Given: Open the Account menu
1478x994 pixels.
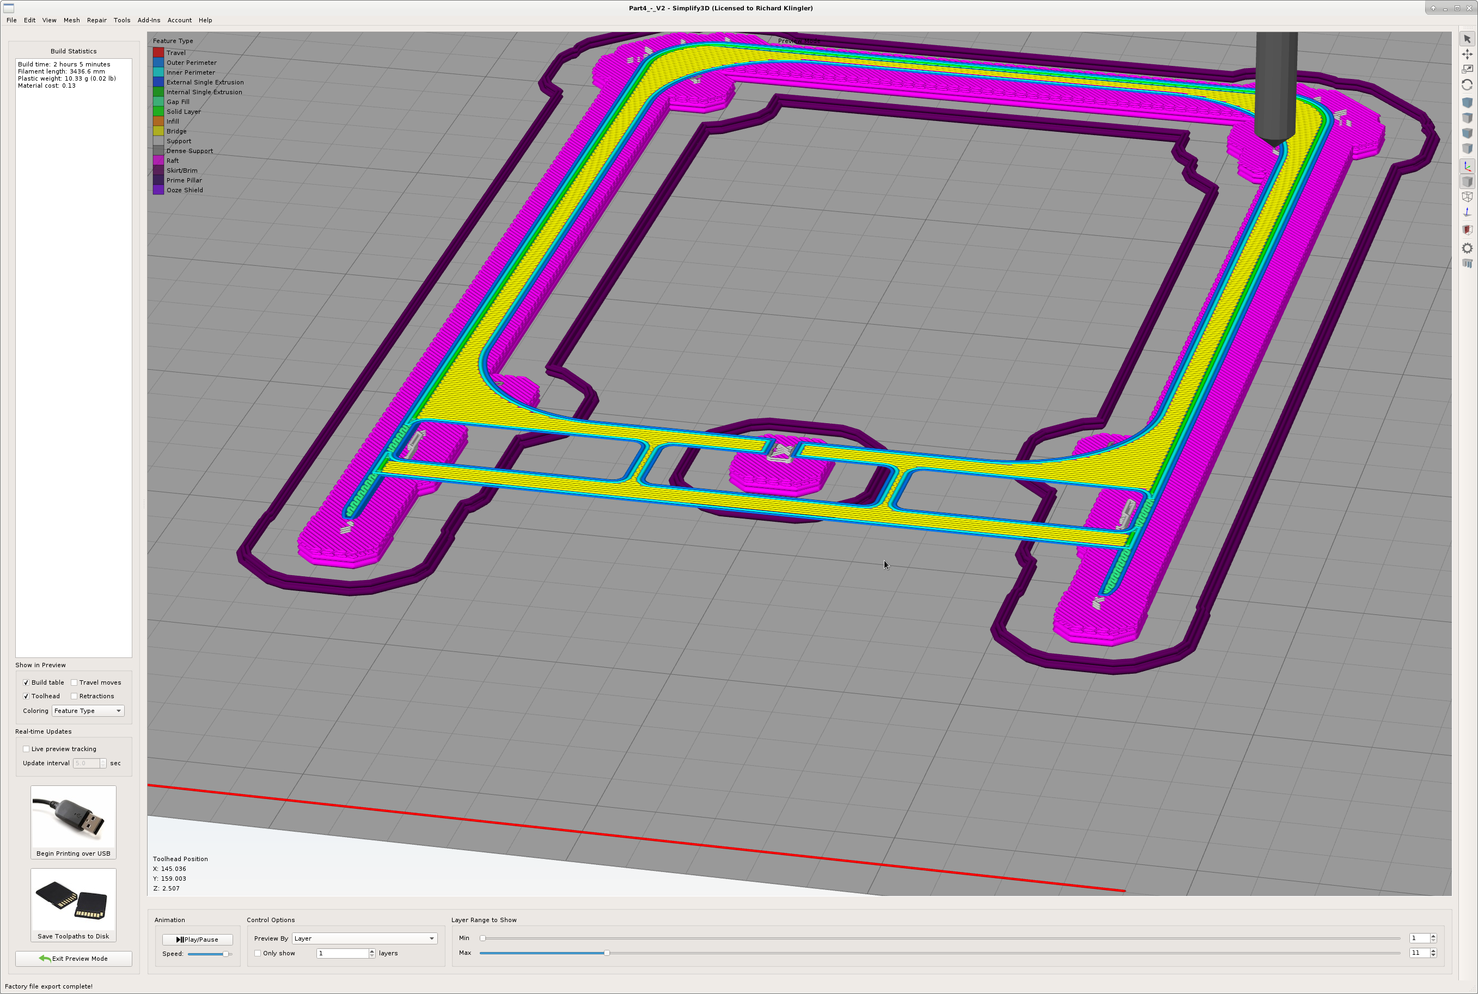Looking at the screenshot, I should tap(179, 20).
